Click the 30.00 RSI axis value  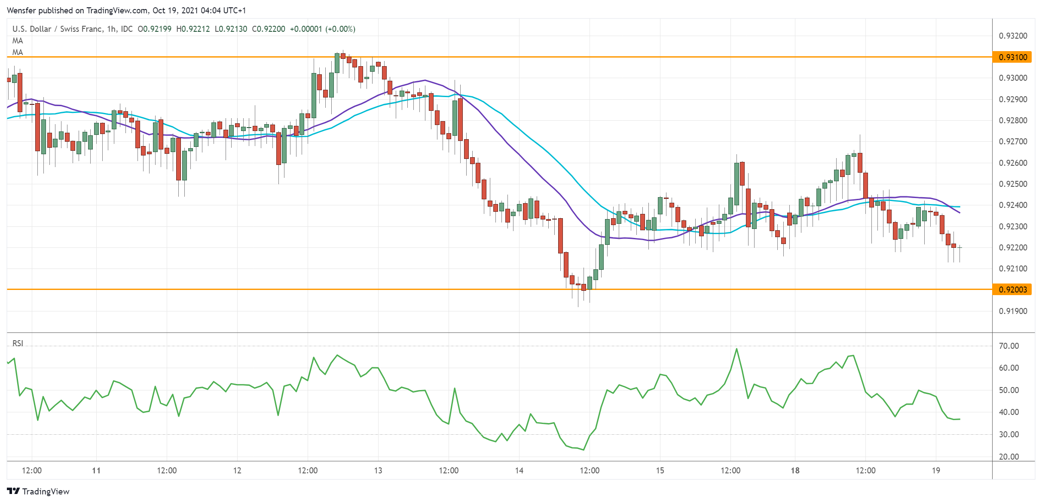1009,434
